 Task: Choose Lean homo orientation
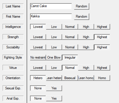(86, 78)
